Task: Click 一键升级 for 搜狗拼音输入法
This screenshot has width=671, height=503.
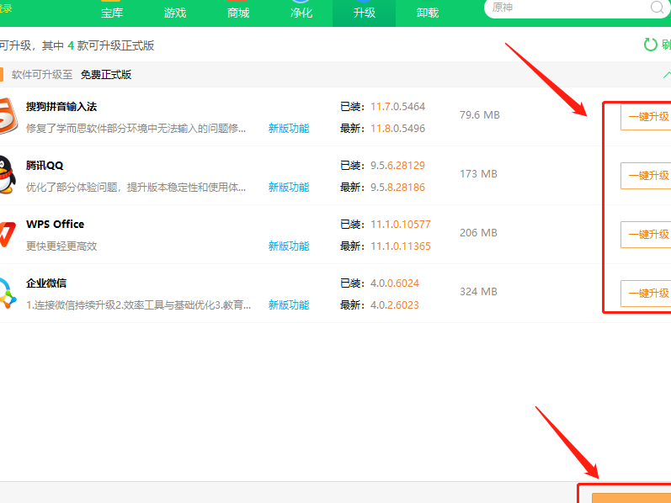Action: click(647, 116)
